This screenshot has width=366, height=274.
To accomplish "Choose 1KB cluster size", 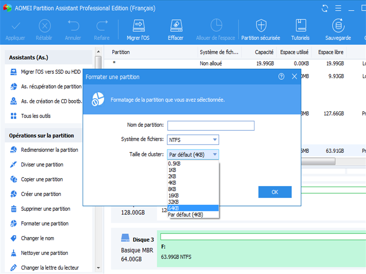I will [x=193, y=170].
